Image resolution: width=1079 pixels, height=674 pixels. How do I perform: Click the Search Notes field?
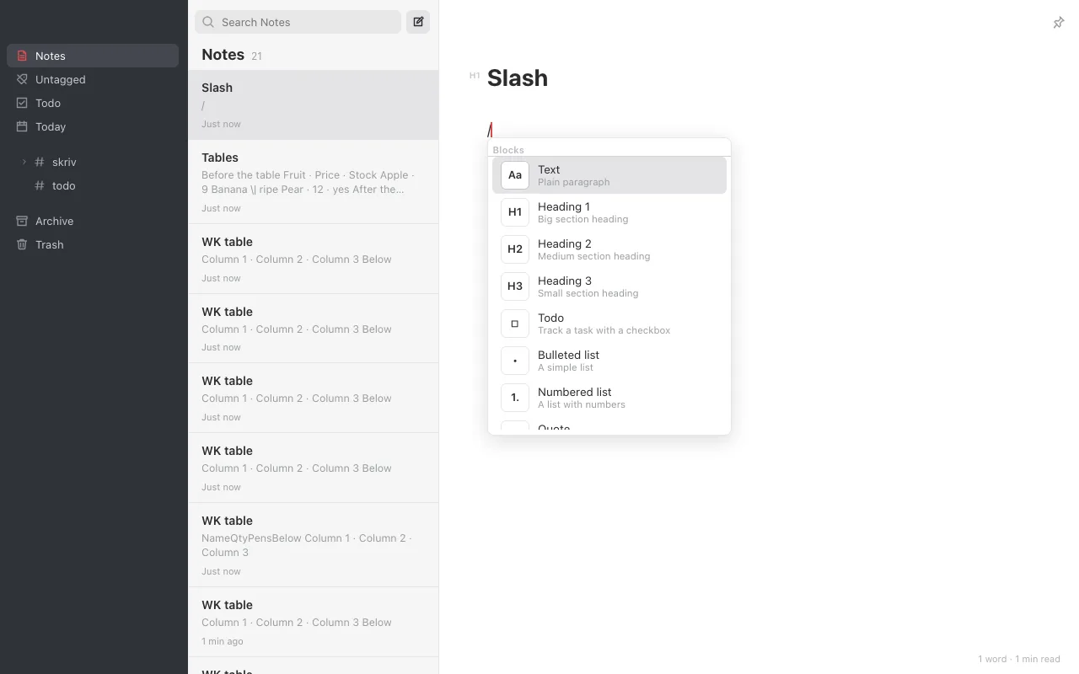tap(298, 22)
